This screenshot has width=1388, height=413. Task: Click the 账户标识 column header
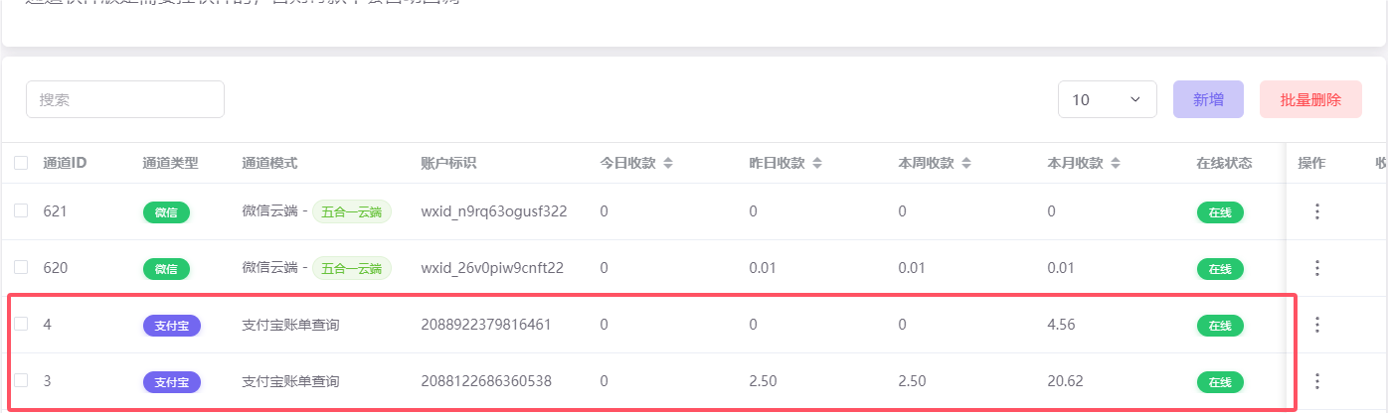(x=449, y=163)
